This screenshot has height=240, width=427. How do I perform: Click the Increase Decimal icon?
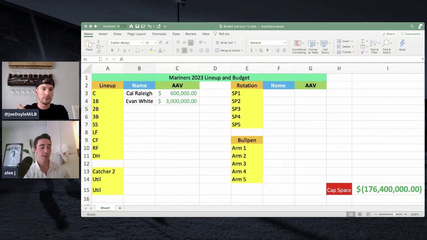(277, 50)
